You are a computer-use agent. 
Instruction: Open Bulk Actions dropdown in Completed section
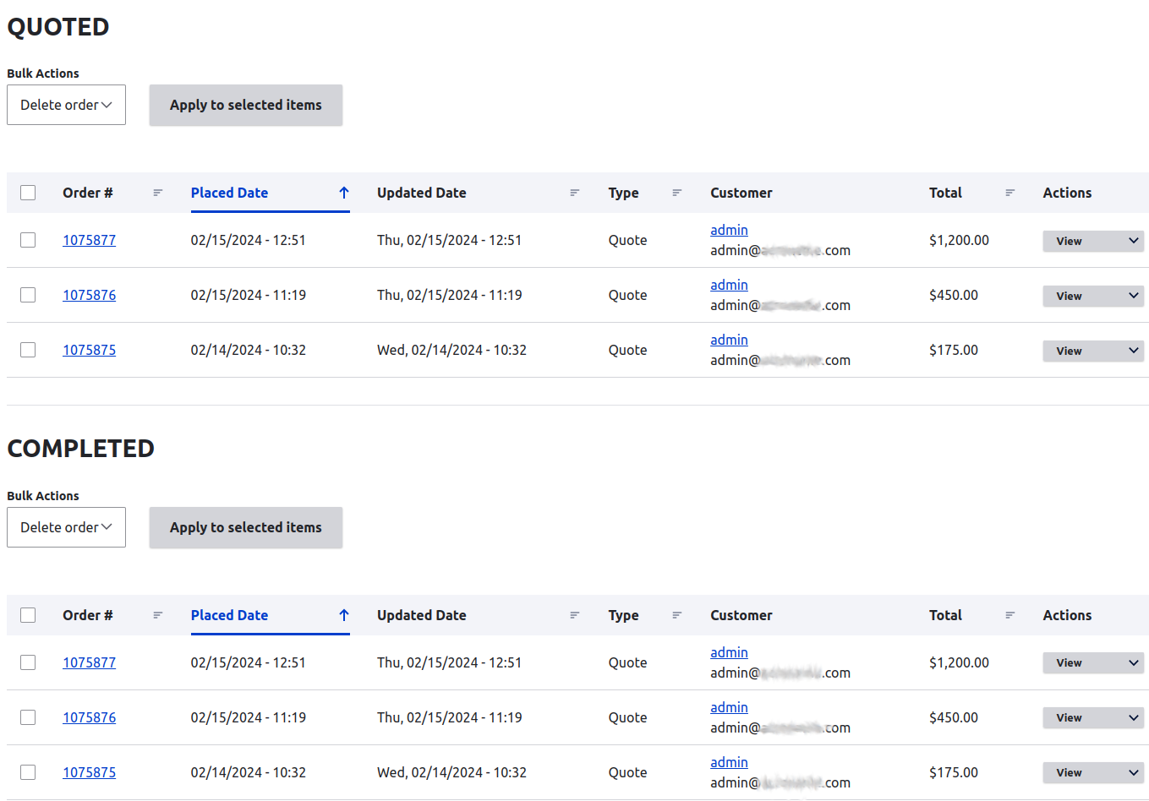[x=66, y=527]
